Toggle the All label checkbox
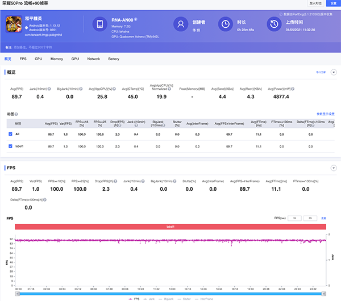Screen dimensions: 341x301 [10, 134]
